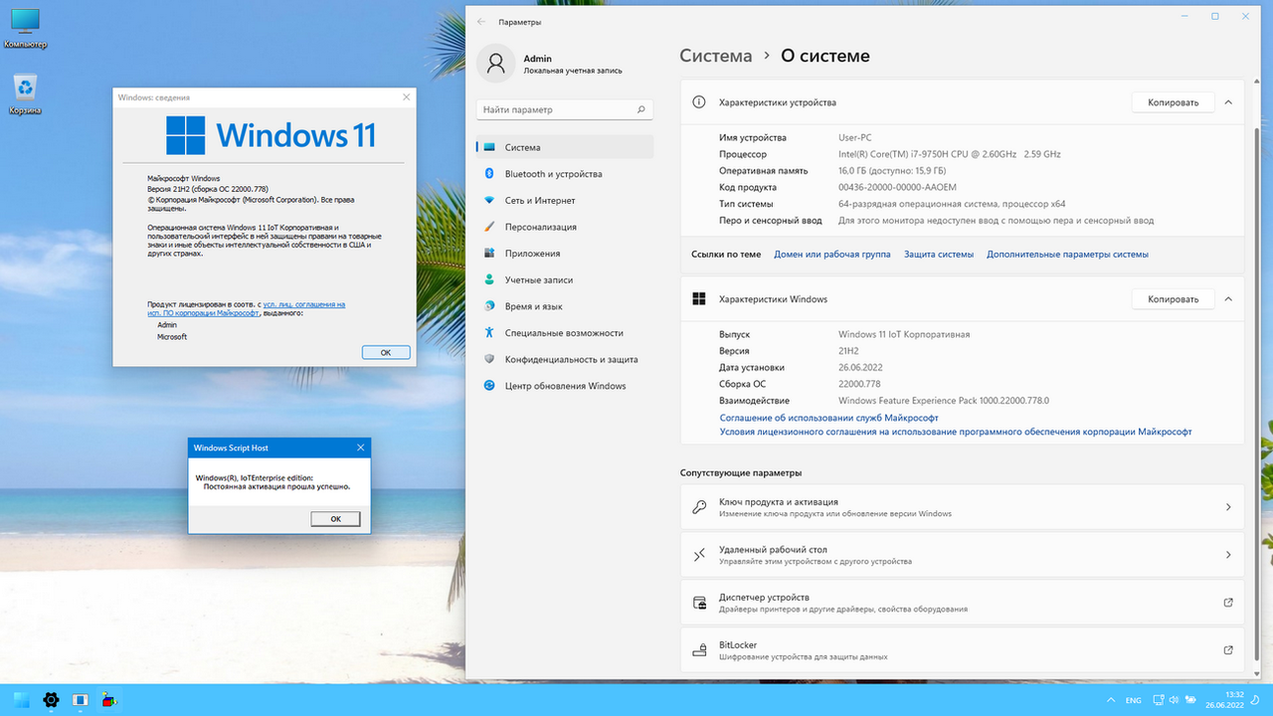Select the device name User-PC
This screenshot has height=716, width=1273.
click(855, 137)
